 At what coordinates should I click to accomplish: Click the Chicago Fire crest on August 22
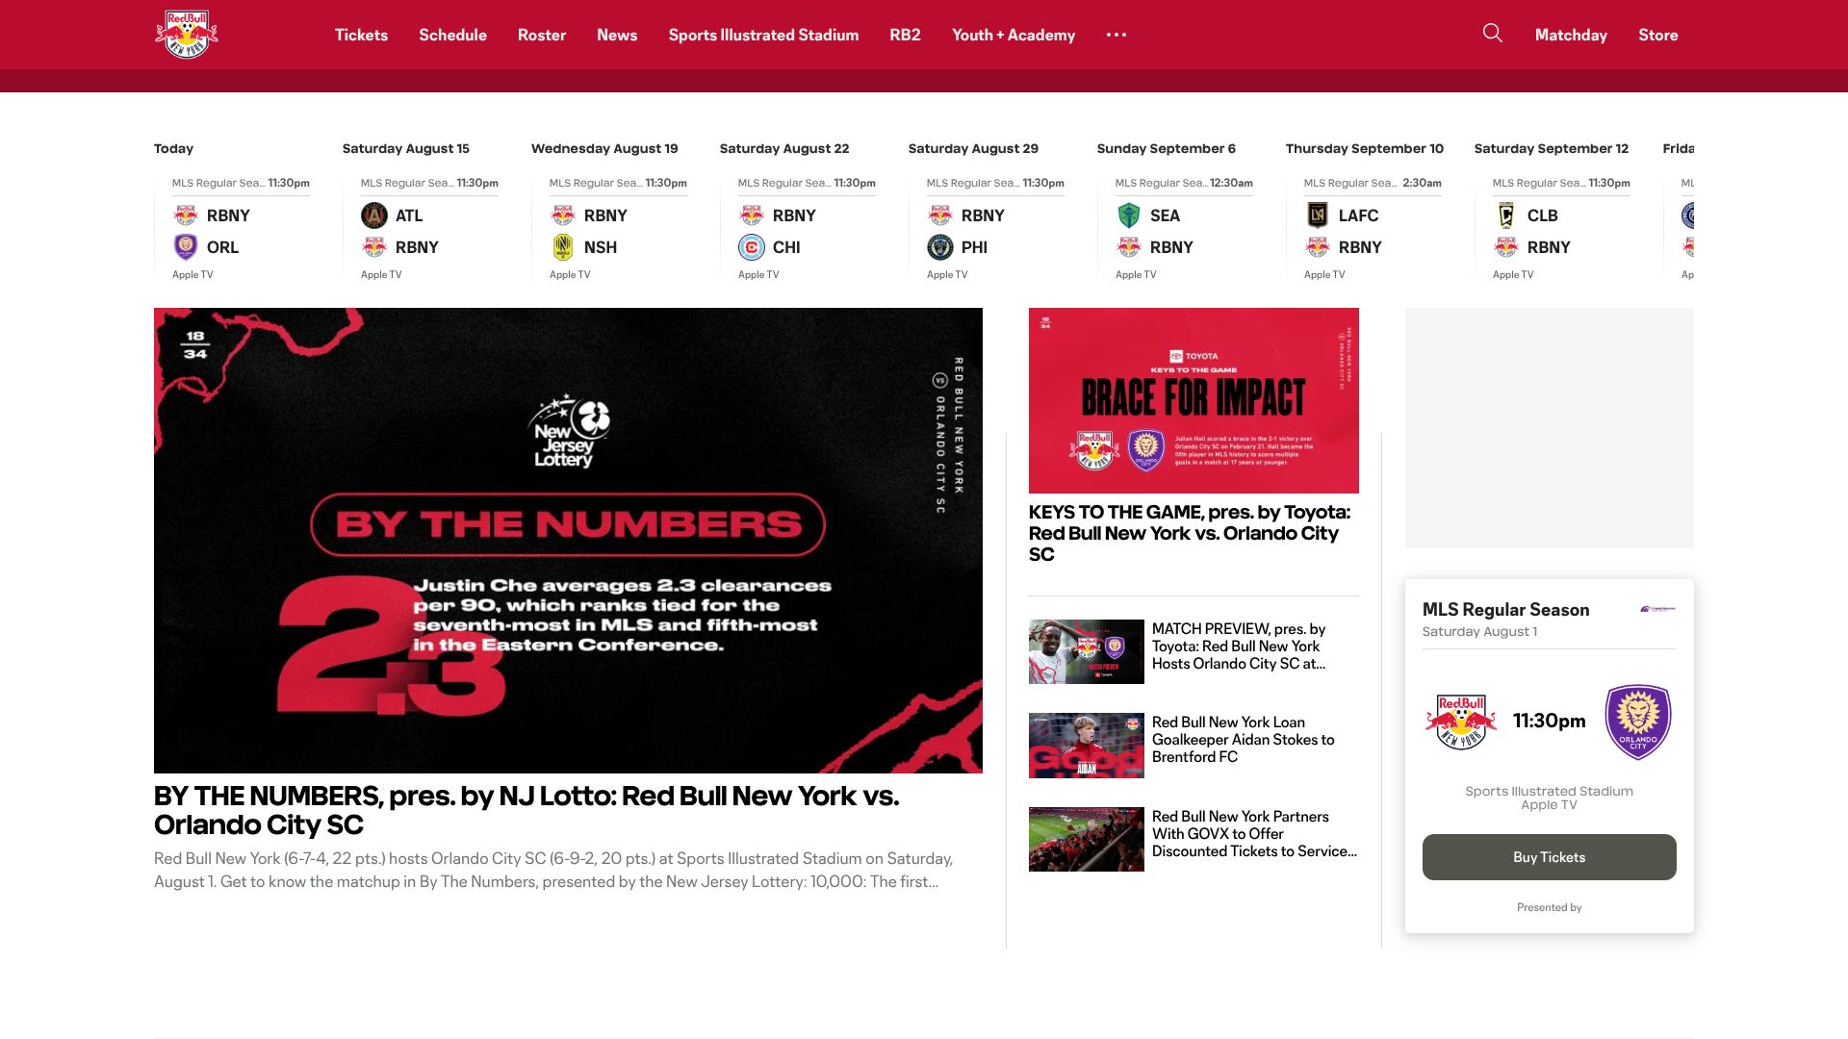pyautogui.click(x=752, y=247)
